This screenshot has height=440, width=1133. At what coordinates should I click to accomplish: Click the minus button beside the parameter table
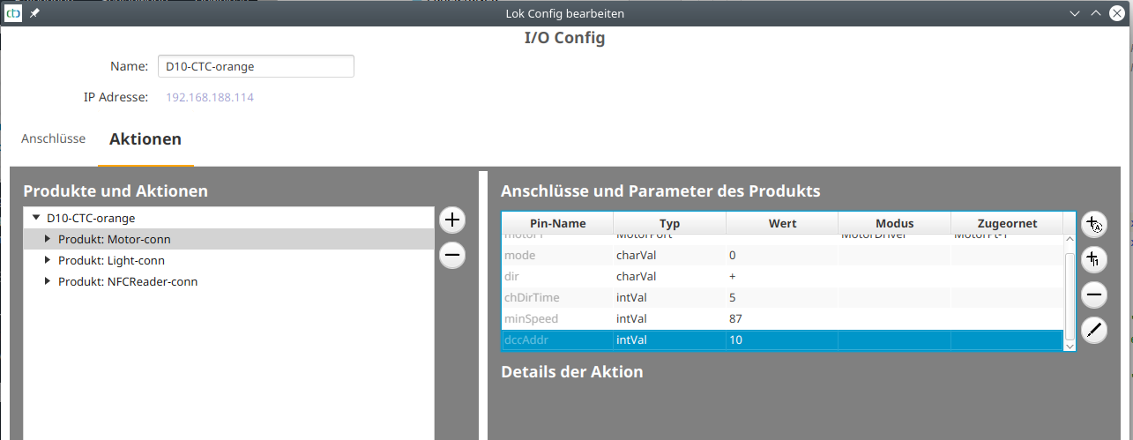click(x=1093, y=295)
